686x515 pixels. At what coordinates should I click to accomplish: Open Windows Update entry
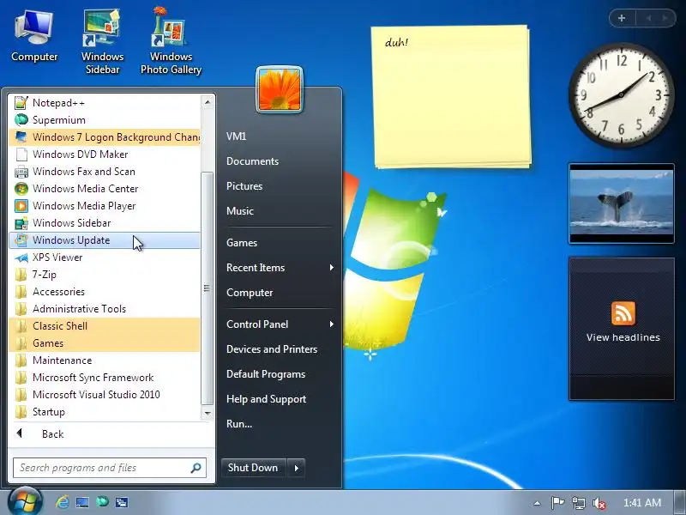pyautogui.click(x=104, y=240)
